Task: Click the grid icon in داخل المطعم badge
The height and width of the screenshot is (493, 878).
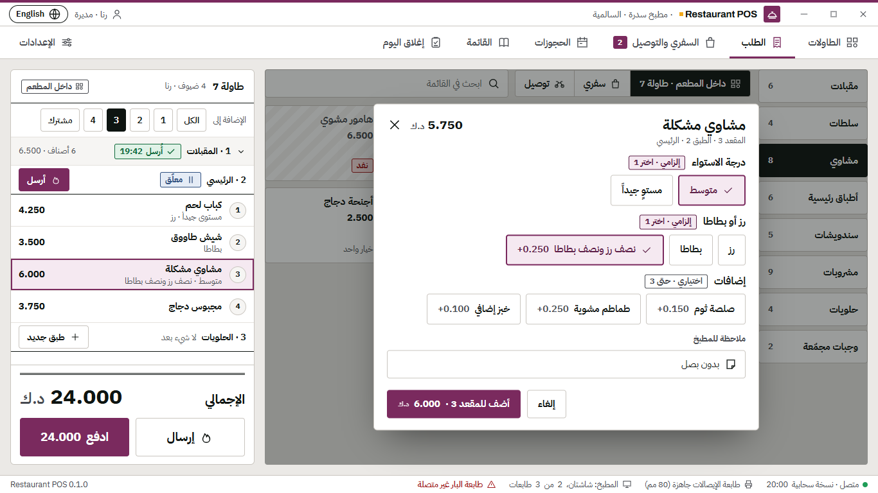Action: [79, 87]
